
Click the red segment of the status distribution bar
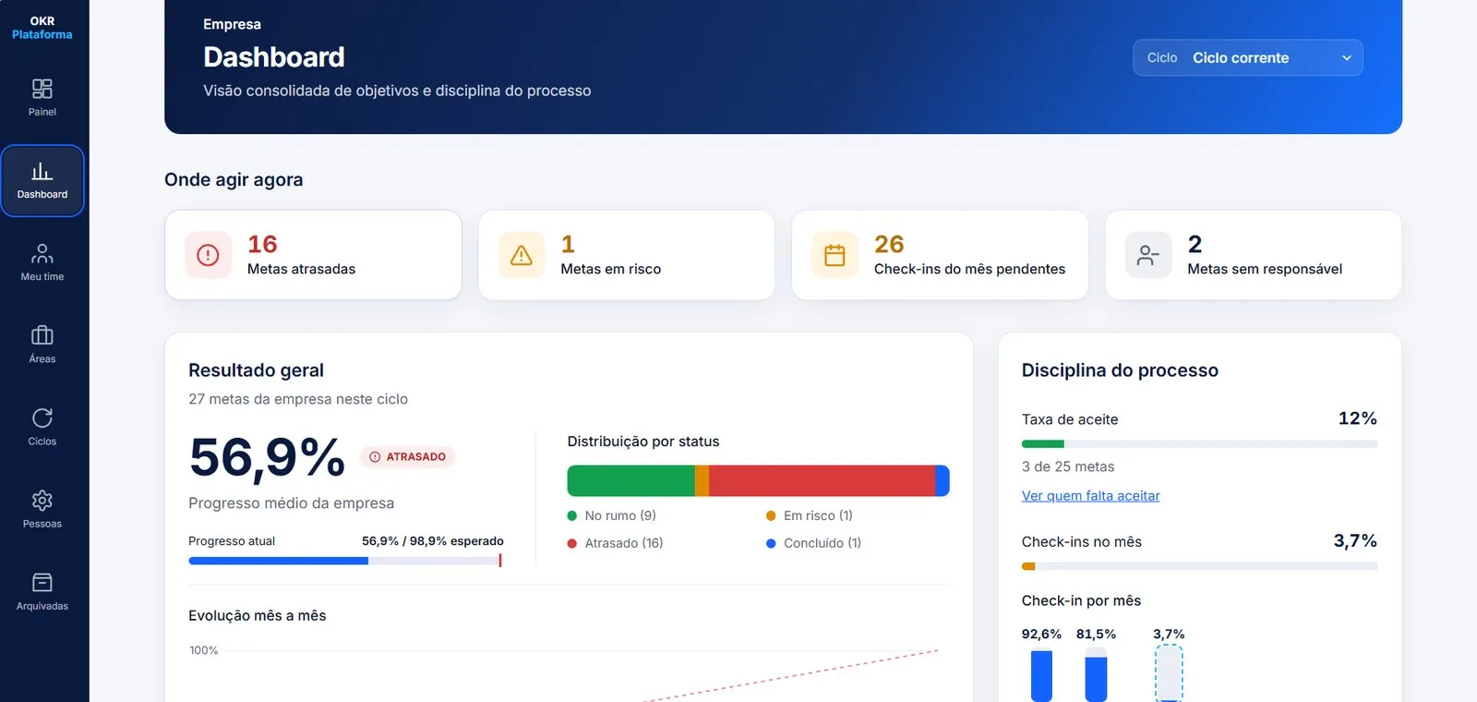(x=822, y=481)
